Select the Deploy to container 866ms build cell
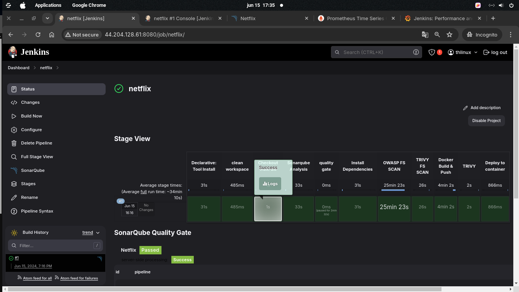Screen dimensions: 519x292 pyautogui.click(x=495, y=209)
